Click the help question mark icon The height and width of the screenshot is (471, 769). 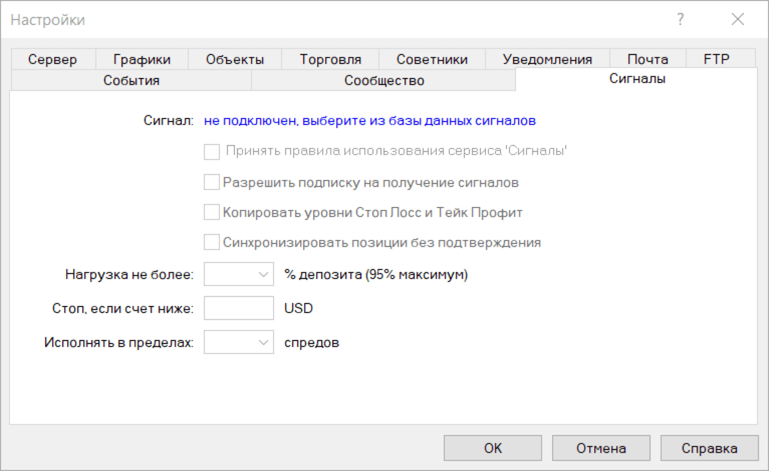pyautogui.click(x=680, y=19)
